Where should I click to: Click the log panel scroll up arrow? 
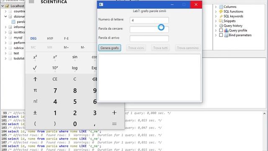click(x=264, y=113)
